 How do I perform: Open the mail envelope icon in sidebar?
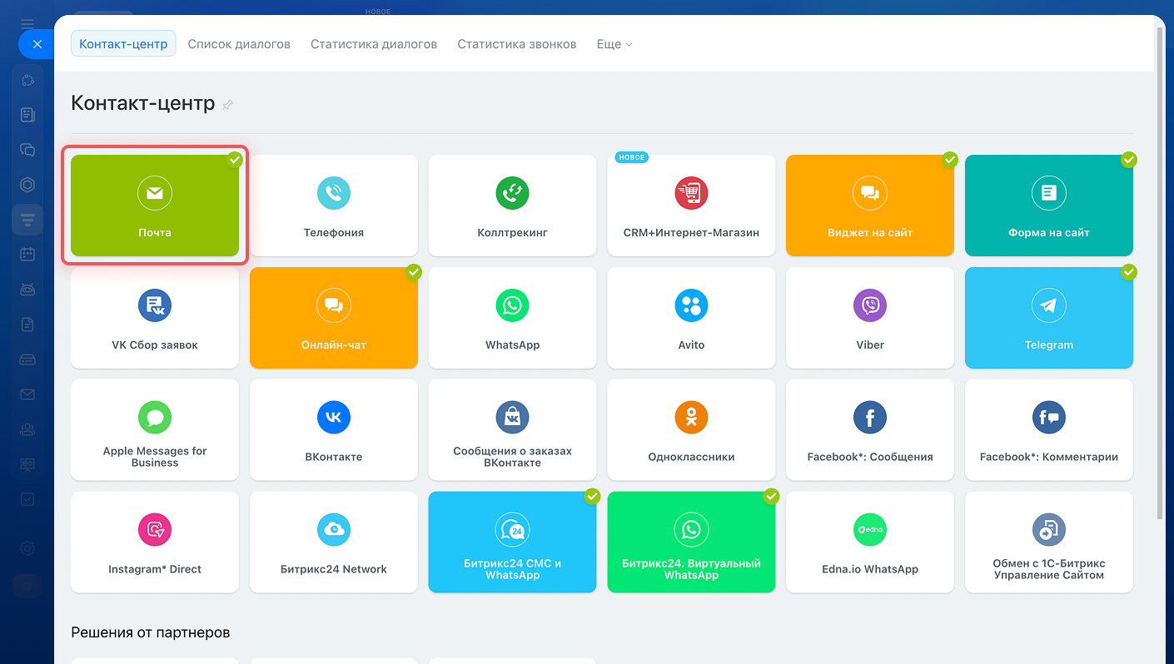tap(27, 394)
